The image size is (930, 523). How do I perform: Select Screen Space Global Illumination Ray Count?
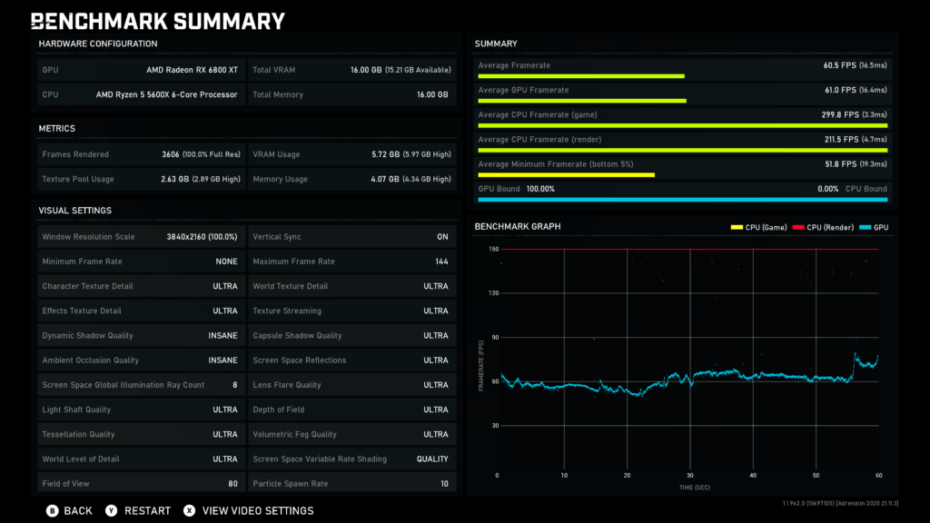pos(141,385)
